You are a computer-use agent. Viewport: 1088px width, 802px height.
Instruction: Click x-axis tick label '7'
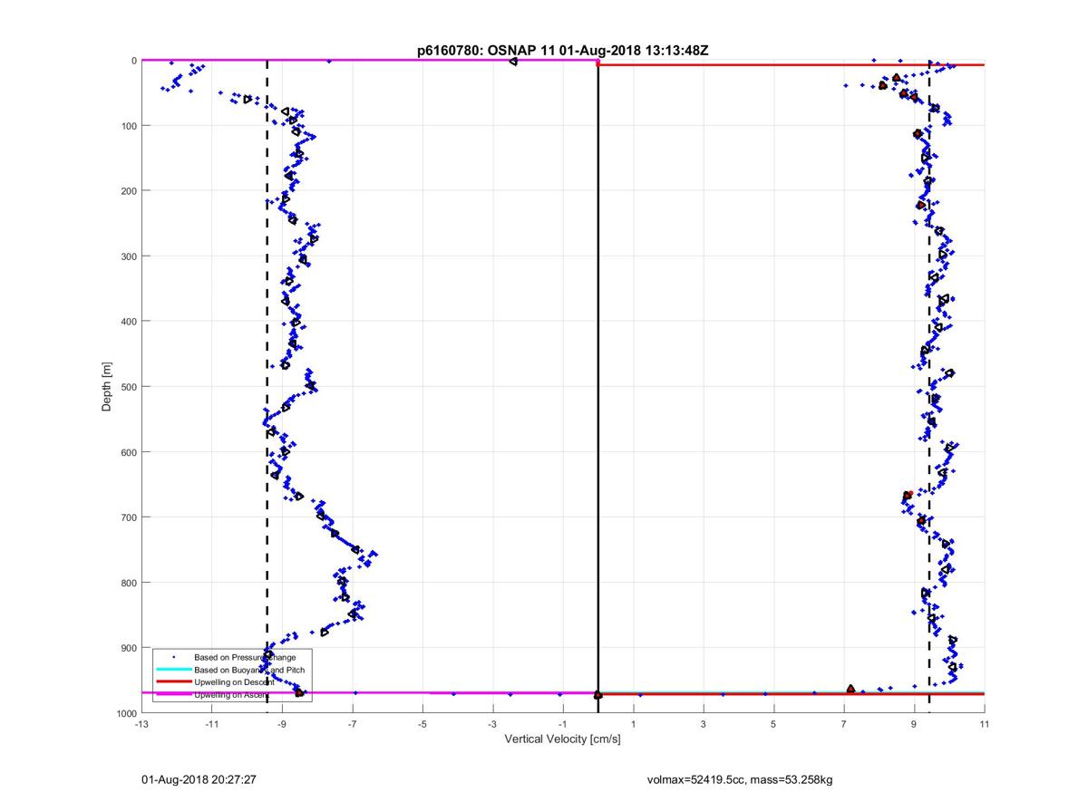pyautogui.click(x=844, y=724)
